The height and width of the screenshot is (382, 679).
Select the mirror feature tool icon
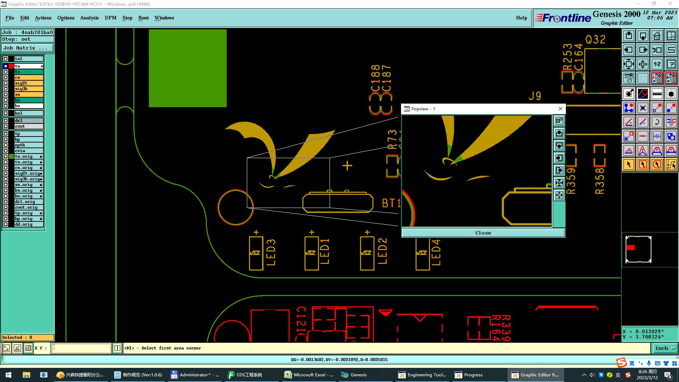pyautogui.click(x=671, y=122)
